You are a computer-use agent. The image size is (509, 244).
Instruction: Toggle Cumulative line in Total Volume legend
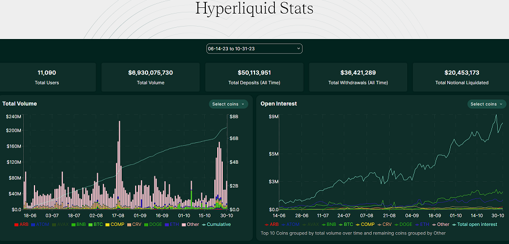point(217,224)
